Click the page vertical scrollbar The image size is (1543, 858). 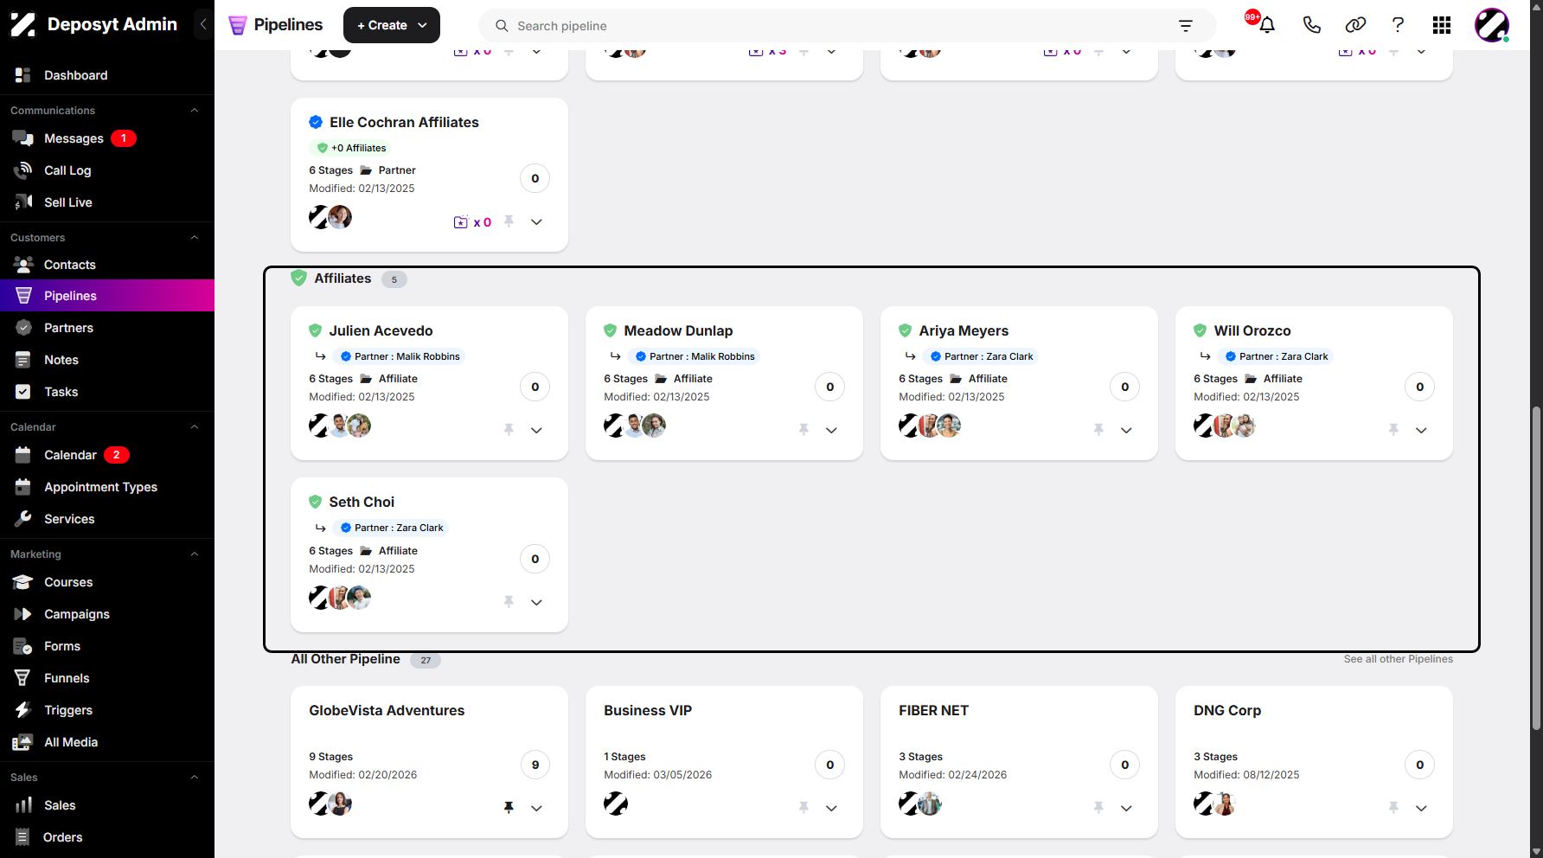1536,567
